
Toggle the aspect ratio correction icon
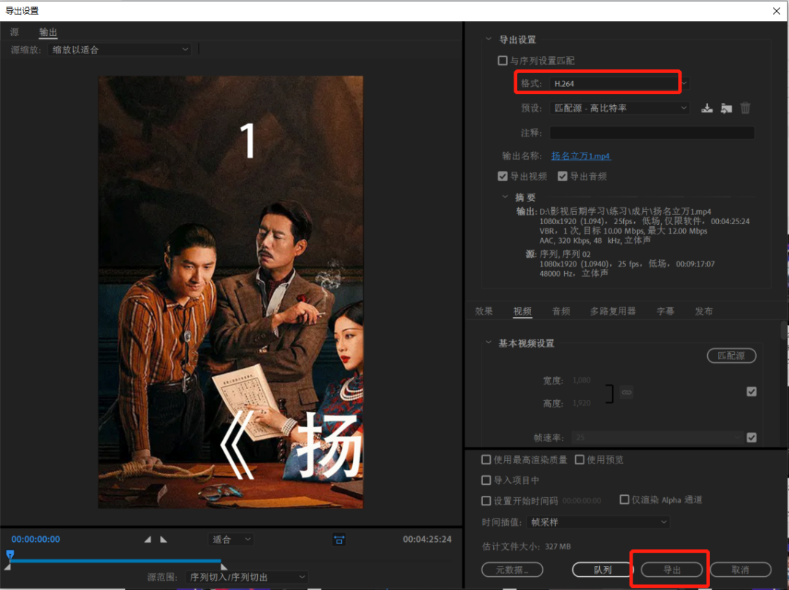tap(339, 540)
